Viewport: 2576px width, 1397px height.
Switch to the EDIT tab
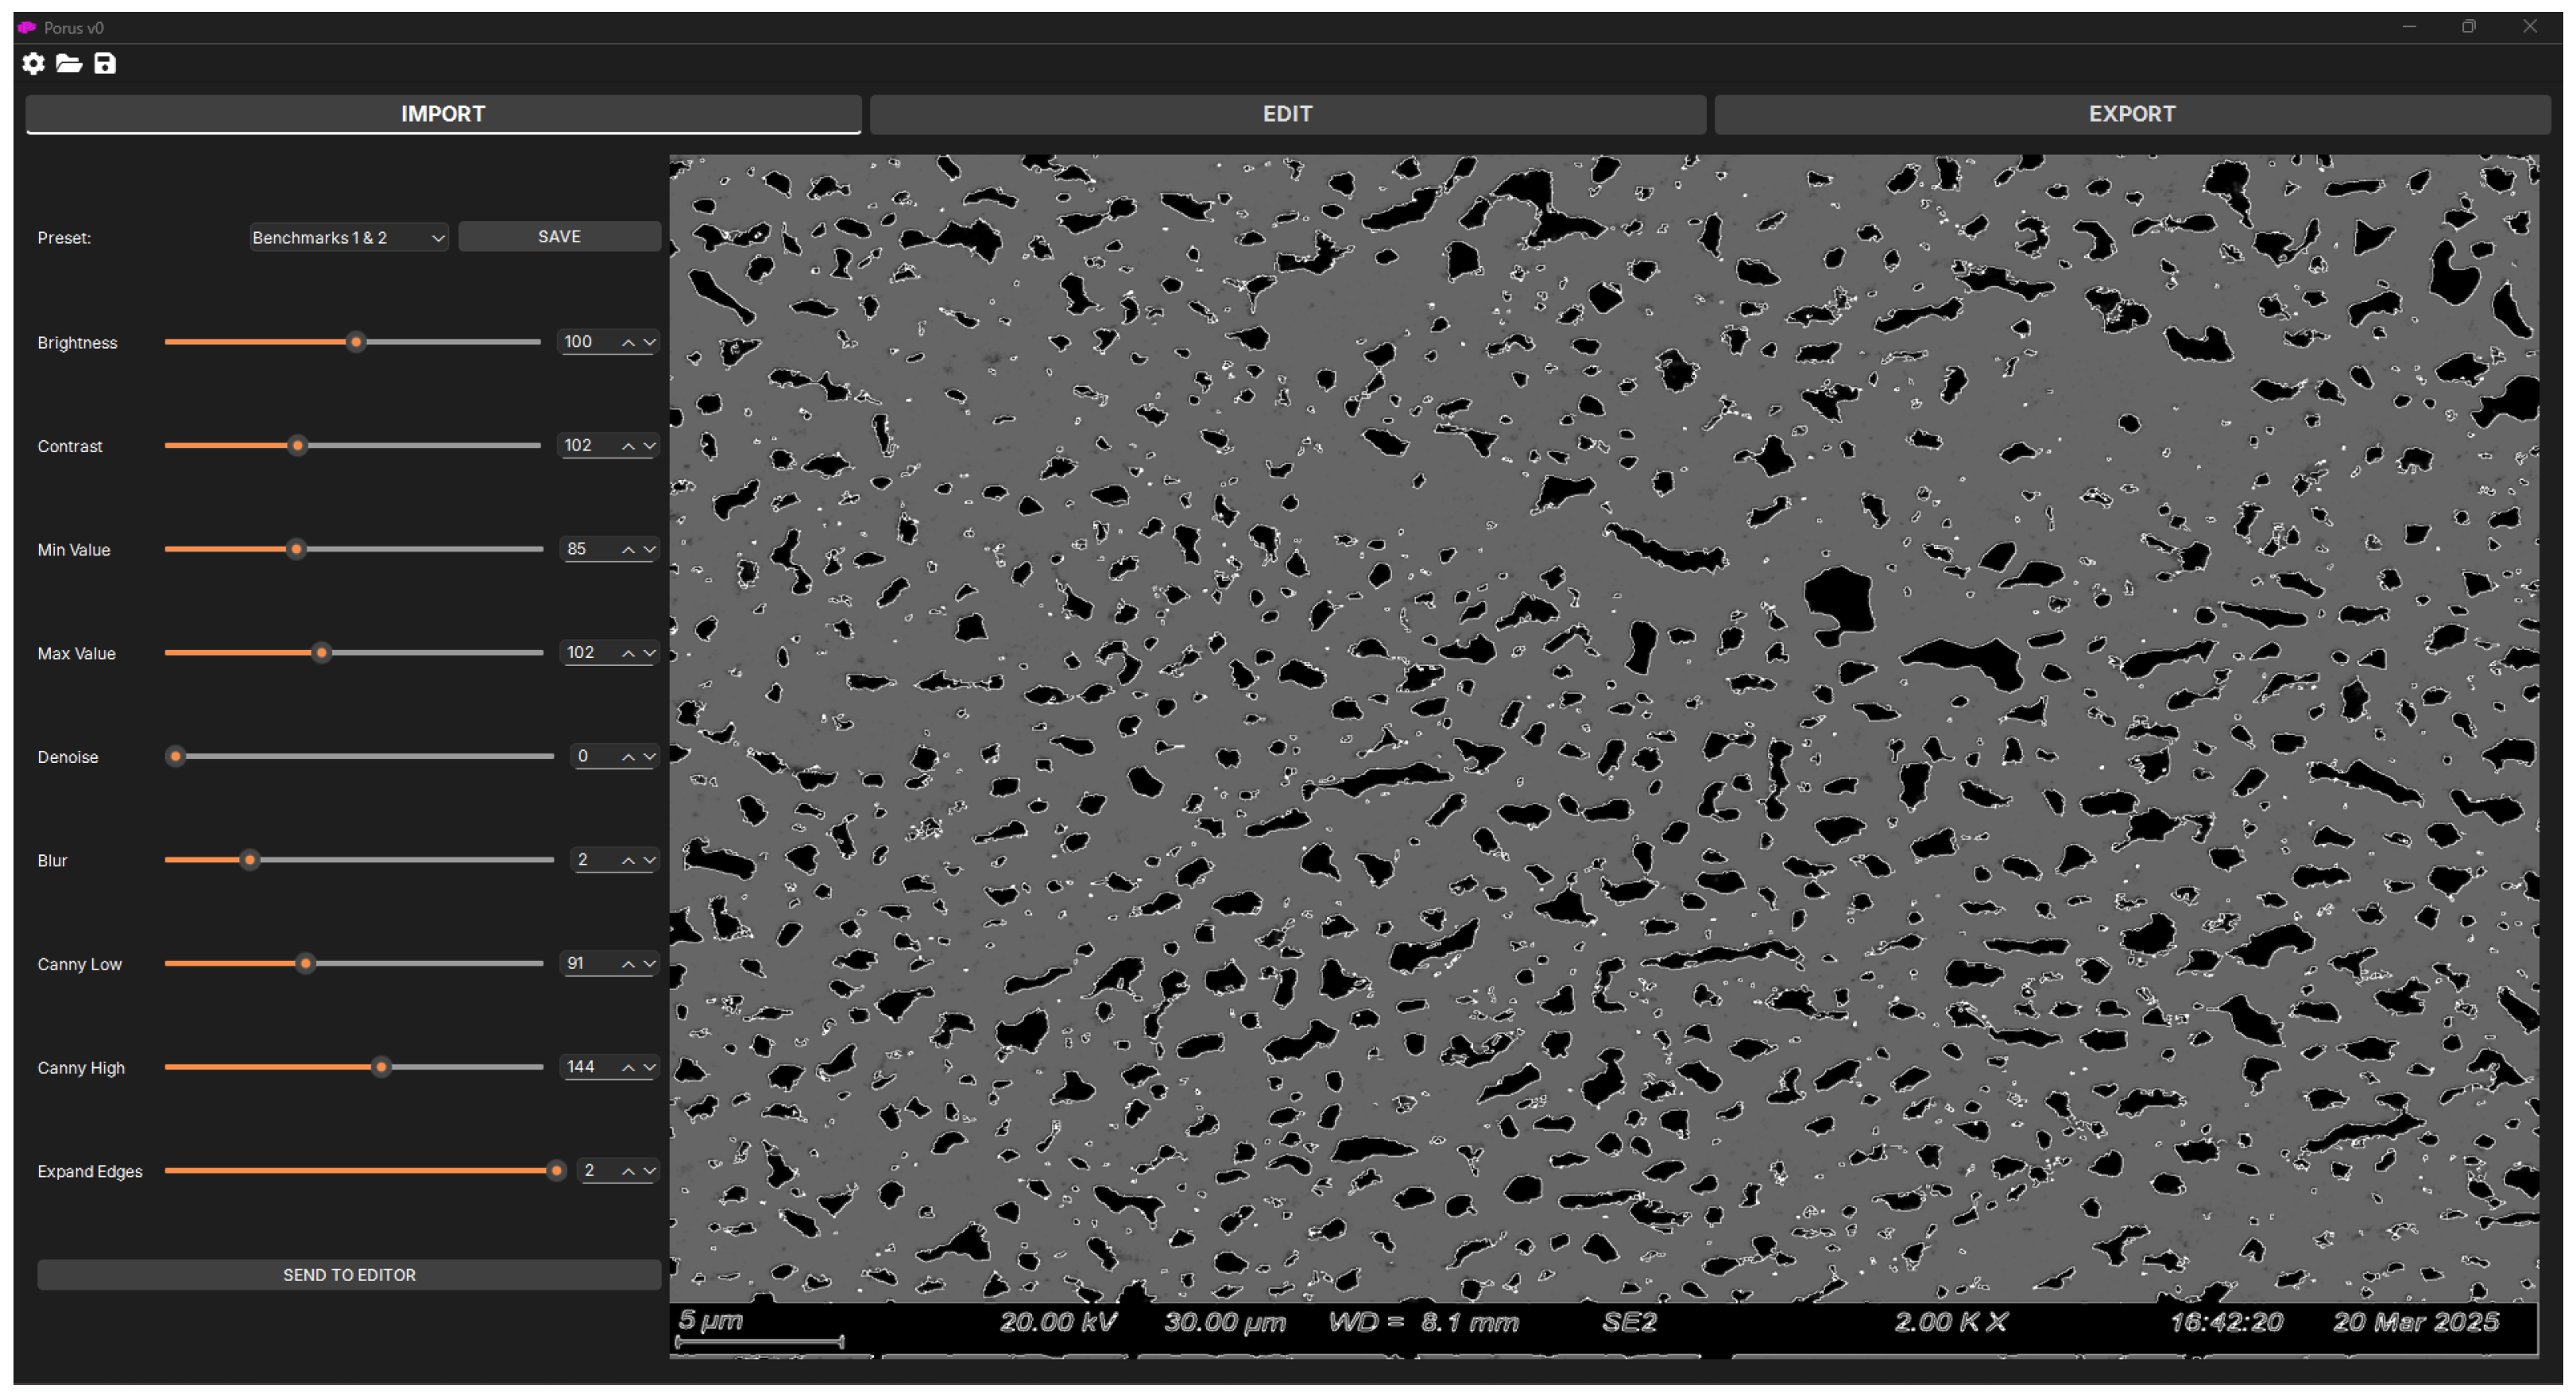[x=1287, y=114]
